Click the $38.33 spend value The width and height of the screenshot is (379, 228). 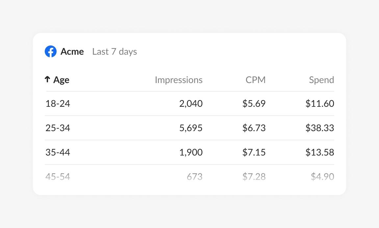coord(320,128)
